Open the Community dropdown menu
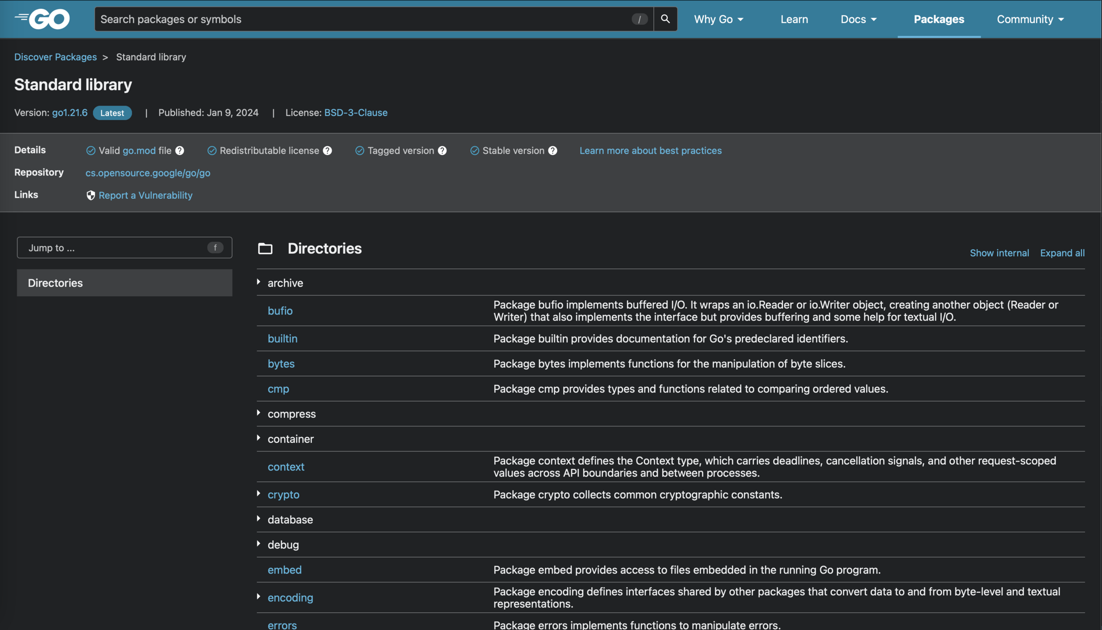Screen dimensions: 1102x630 click(1030, 19)
